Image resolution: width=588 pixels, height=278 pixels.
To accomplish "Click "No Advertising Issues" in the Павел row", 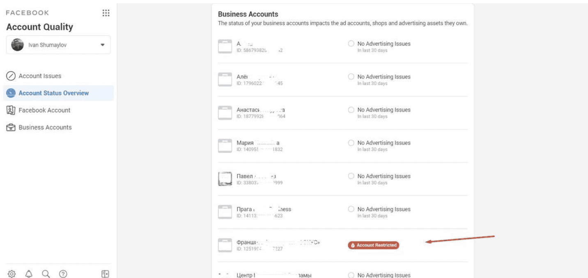I will point(384,176).
